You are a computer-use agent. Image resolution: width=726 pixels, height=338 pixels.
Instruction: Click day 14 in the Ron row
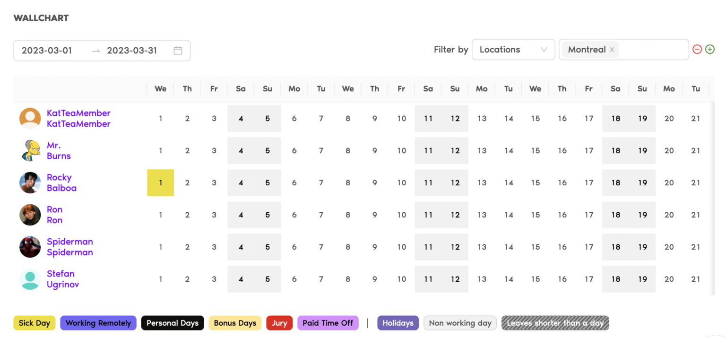pyautogui.click(x=509, y=215)
